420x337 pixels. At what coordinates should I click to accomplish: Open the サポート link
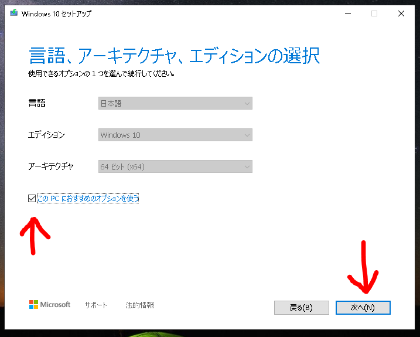(x=95, y=305)
